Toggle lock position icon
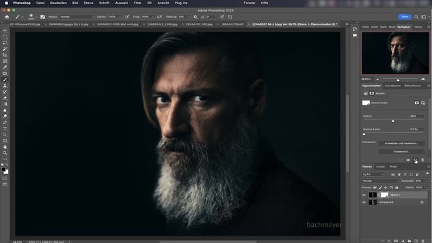The height and width of the screenshot is (243, 432). (385, 188)
